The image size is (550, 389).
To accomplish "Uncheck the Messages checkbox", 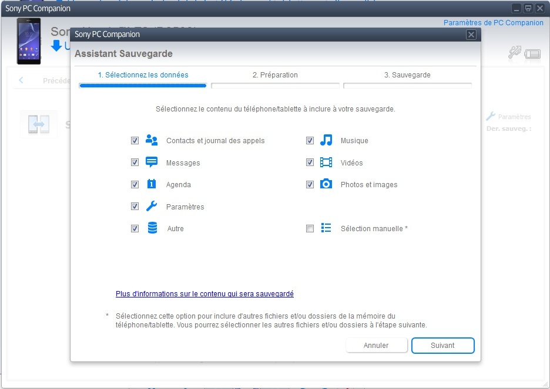I will [x=135, y=163].
